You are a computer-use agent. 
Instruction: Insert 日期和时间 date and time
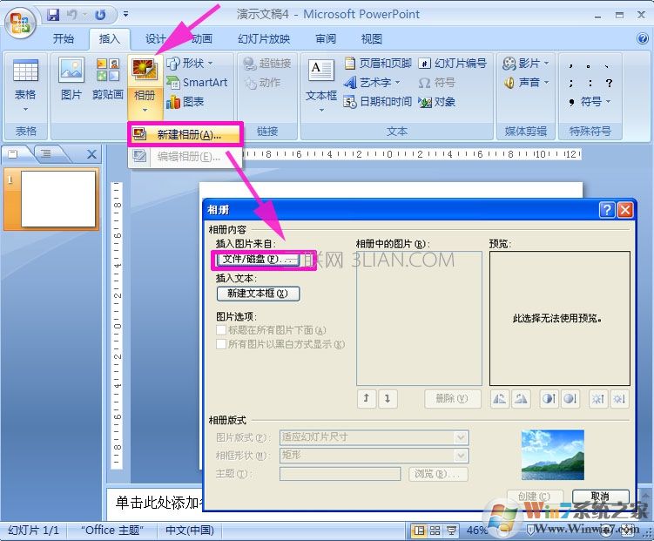tap(377, 101)
